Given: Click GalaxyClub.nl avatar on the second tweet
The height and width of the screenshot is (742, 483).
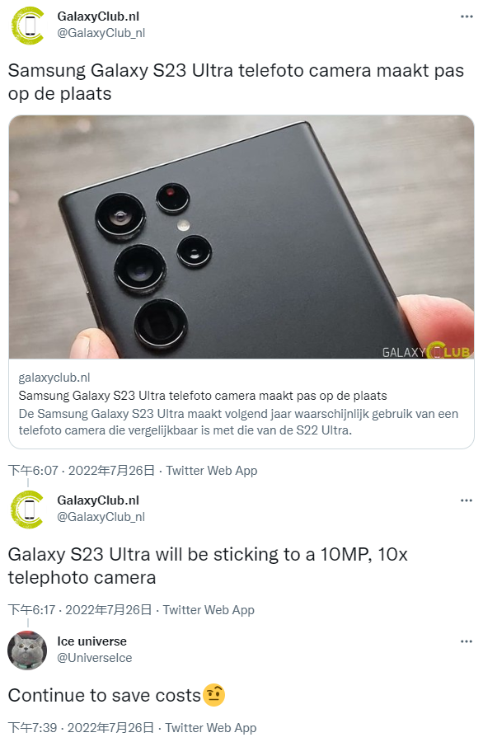Looking at the screenshot, I should (x=27, y=510).
